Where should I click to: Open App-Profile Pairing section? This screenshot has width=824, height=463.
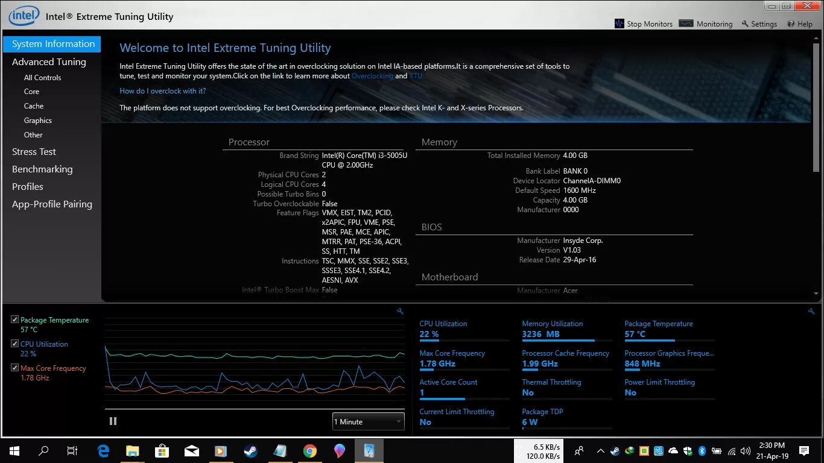[52, 204]
